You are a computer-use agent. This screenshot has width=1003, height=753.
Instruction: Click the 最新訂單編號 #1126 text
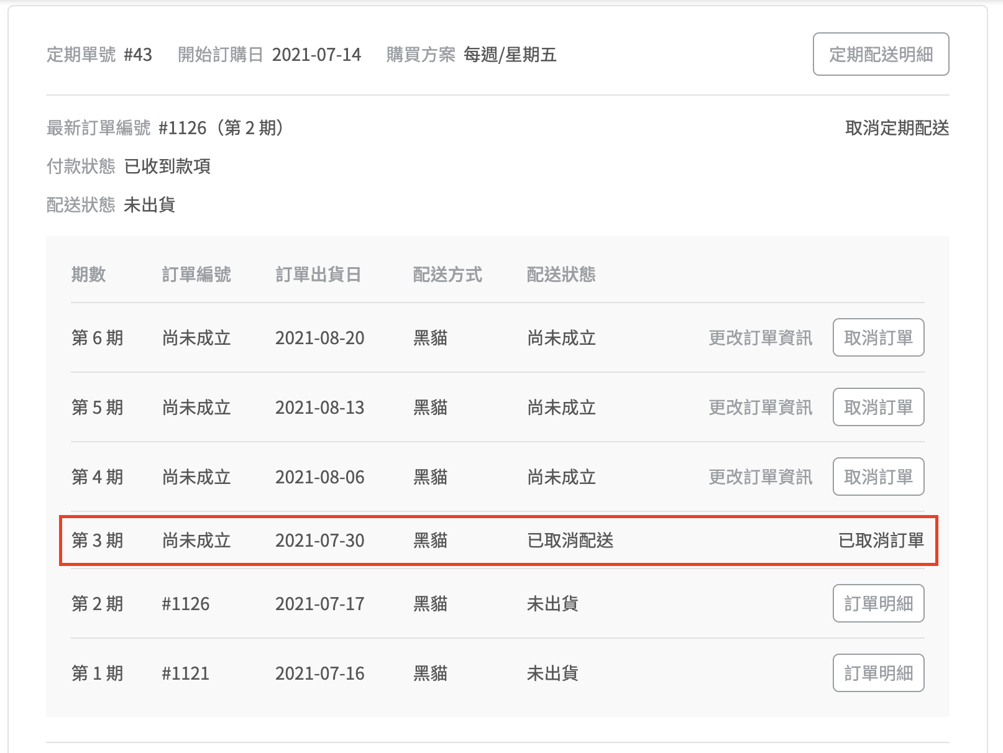(182, 128)
